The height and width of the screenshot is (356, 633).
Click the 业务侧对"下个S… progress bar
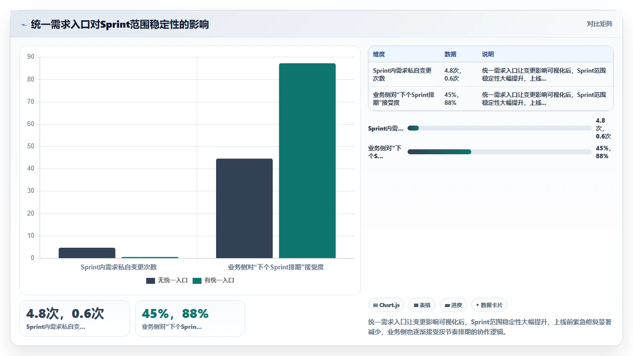coord(499,152)
